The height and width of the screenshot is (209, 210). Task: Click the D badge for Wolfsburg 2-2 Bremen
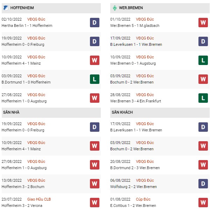pyautogui.click(x=203, y=183)
